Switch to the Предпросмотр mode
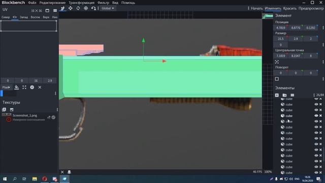 pos(311,8)
